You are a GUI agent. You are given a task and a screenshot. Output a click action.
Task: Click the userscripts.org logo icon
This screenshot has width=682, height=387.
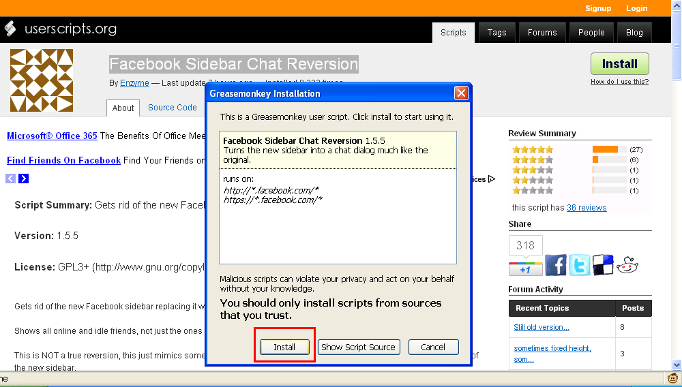(10, 29)
